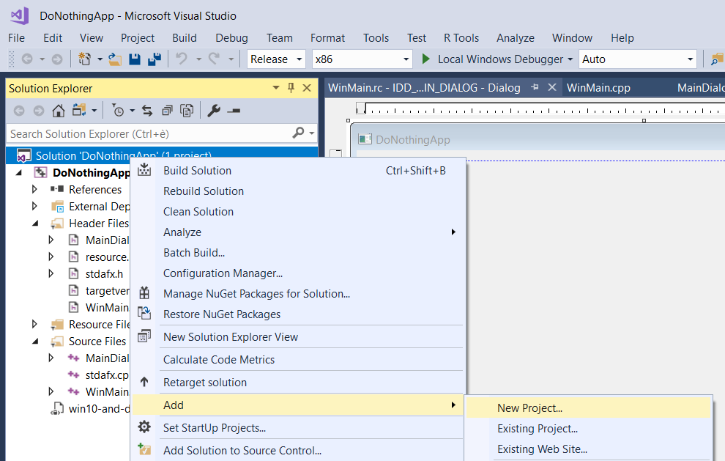Sync Solution Explorer with the active document
This screenshot has height=461, width=725.
tap(147, 111)
